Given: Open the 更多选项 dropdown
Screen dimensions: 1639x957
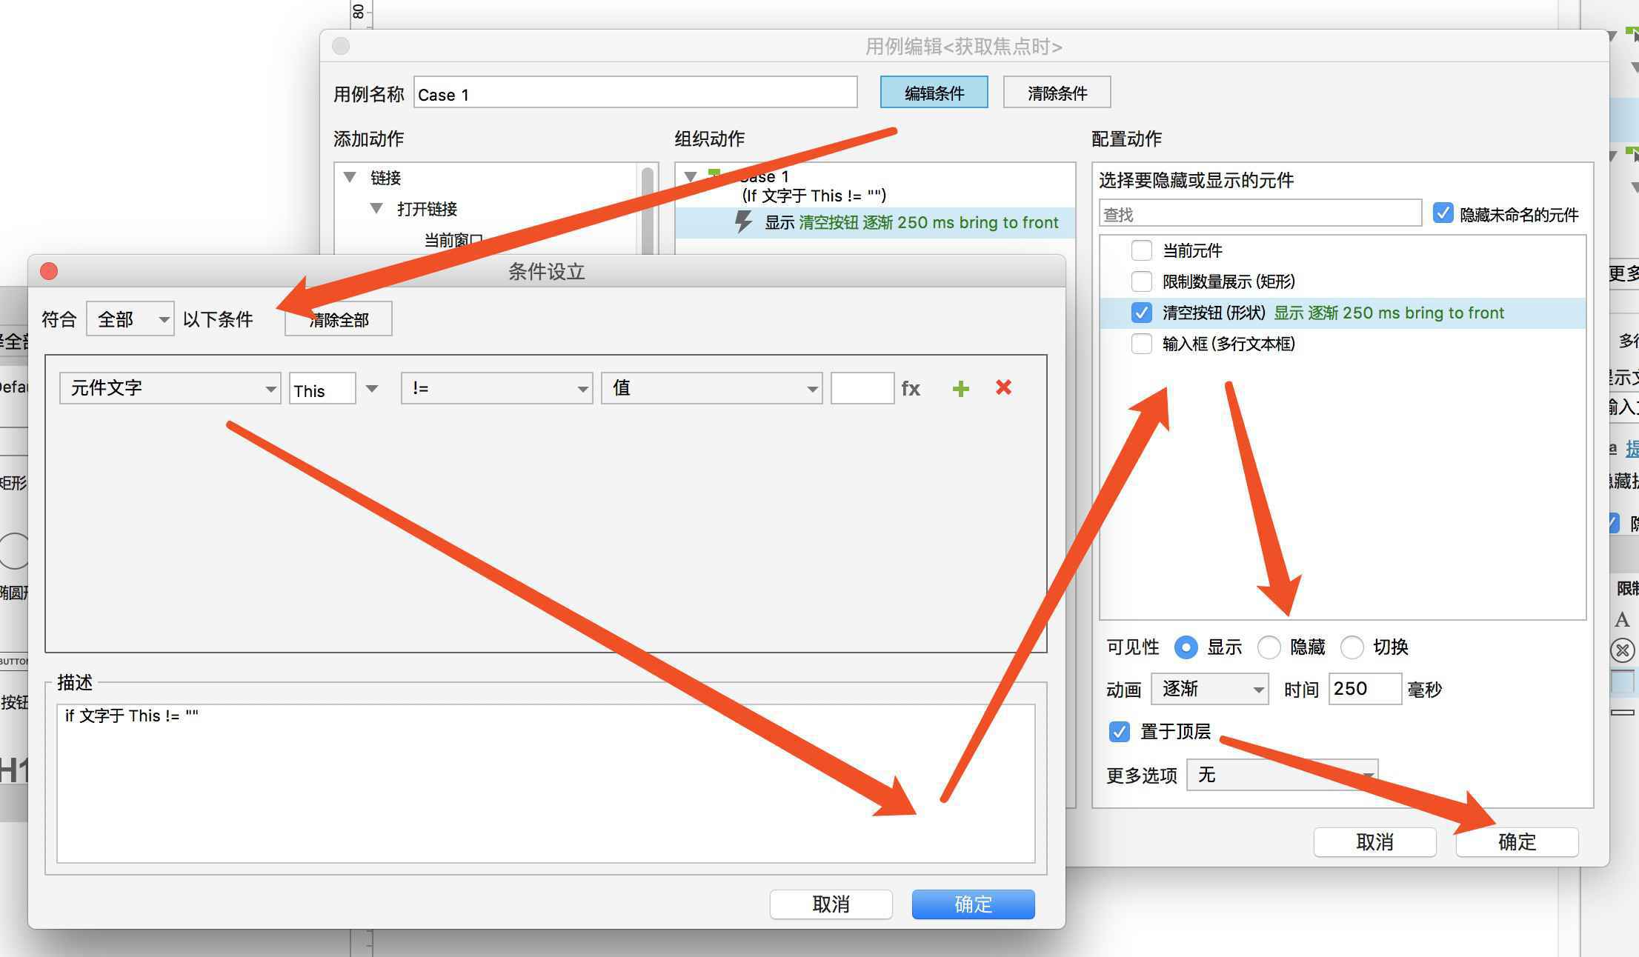Looking at the screenshot, I should pos(1282,774).
